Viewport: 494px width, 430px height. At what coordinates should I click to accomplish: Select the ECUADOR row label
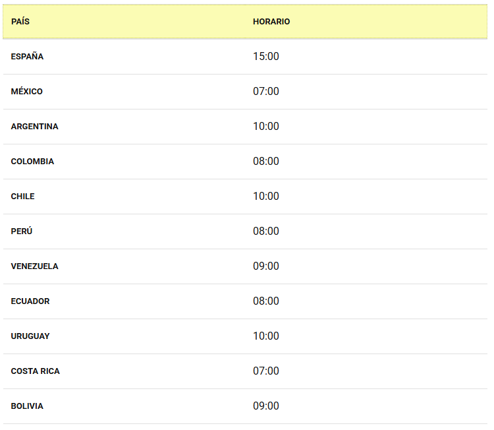(30, 301)
